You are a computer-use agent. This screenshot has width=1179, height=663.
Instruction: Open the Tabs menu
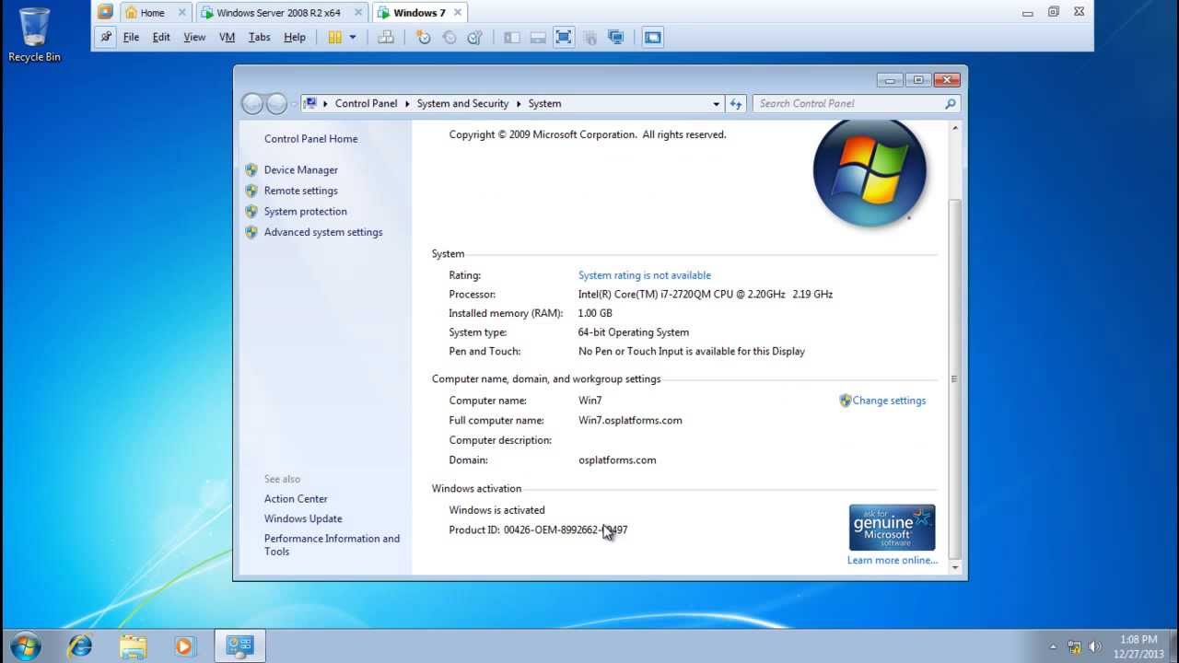260,37
